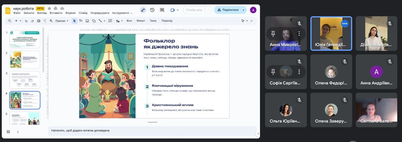Screen dimensions: 402x142
Task: Open the comments panel icon
Action: click(x=162, y=10)
